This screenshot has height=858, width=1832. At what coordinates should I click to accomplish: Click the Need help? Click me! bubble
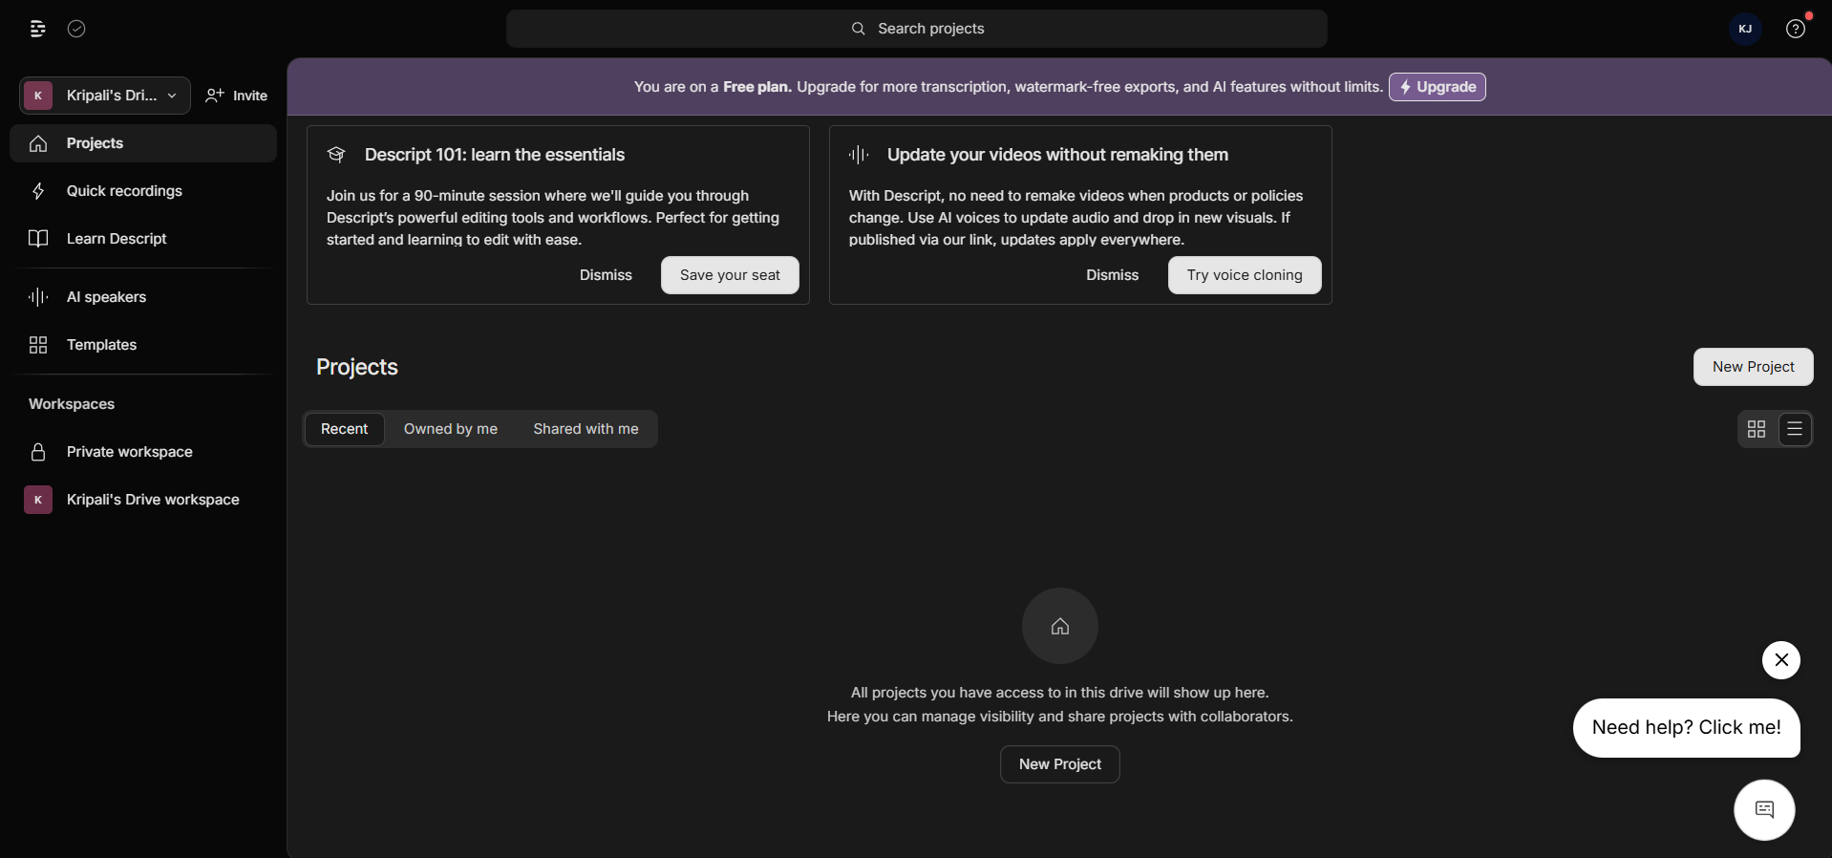(1686, 728)
